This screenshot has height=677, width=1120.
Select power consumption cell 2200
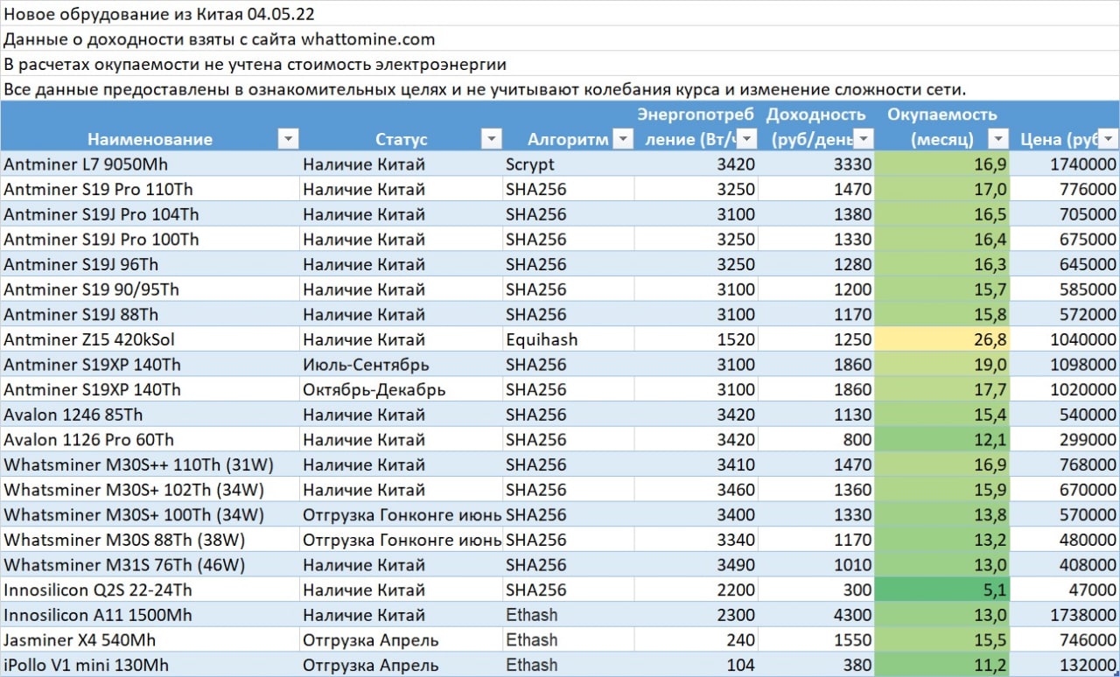(x=696, y=590)
